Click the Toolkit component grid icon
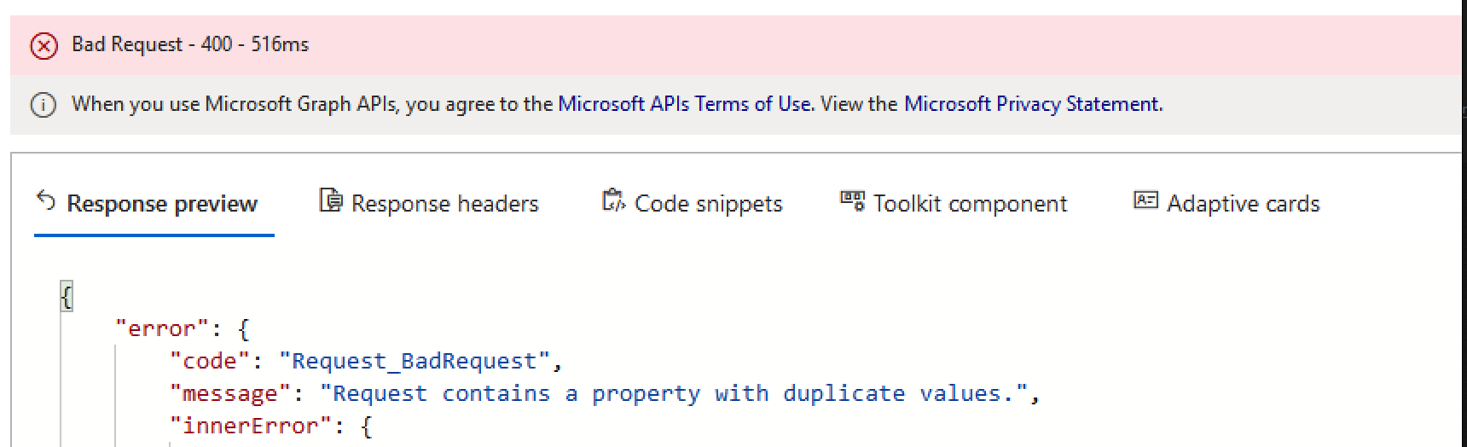1467x447 pixels. [852, 200]
